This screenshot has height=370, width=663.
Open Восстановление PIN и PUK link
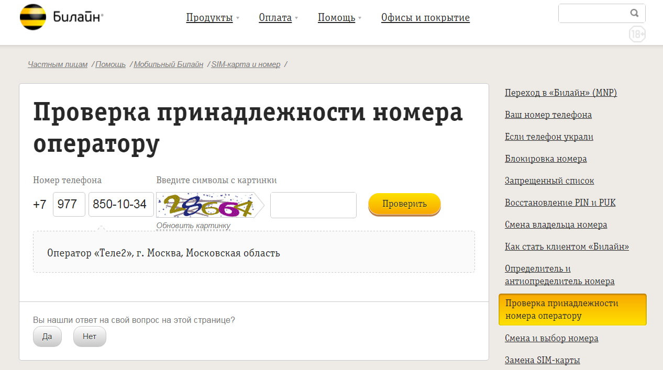click(x=560, y=203)
